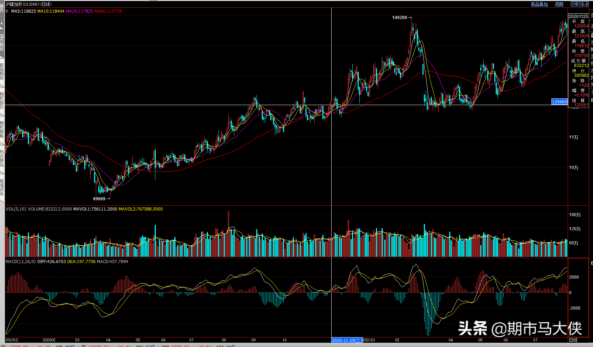
Task: Open the 周期 period link
Action: click(x=559, y=4)
